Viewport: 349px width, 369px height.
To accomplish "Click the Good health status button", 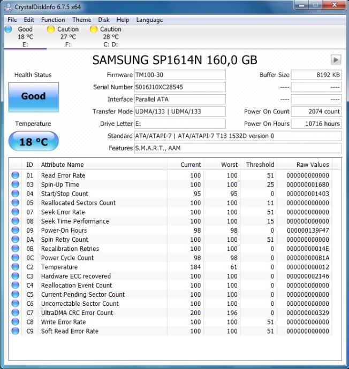I will coord(33,97).
